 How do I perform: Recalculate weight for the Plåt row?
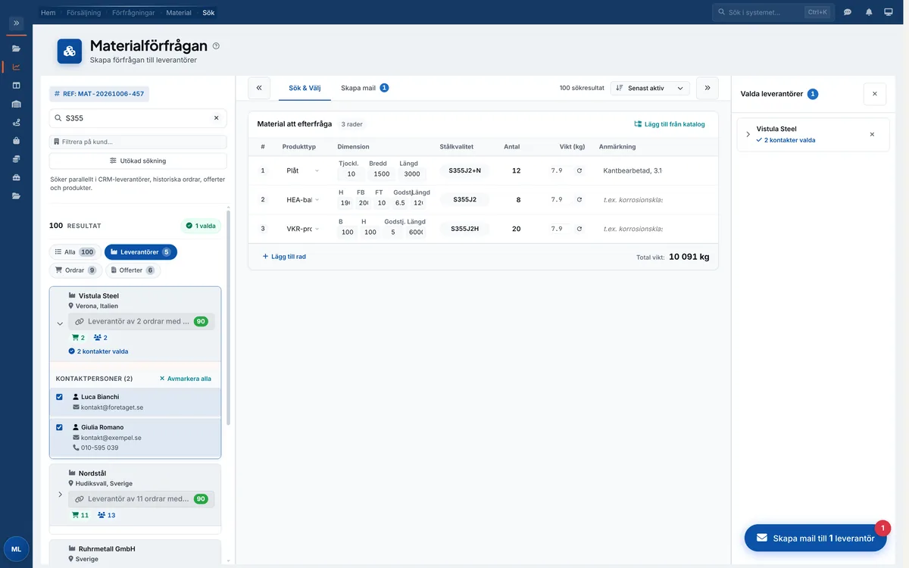pyautogui.click(x=579, y=170)
